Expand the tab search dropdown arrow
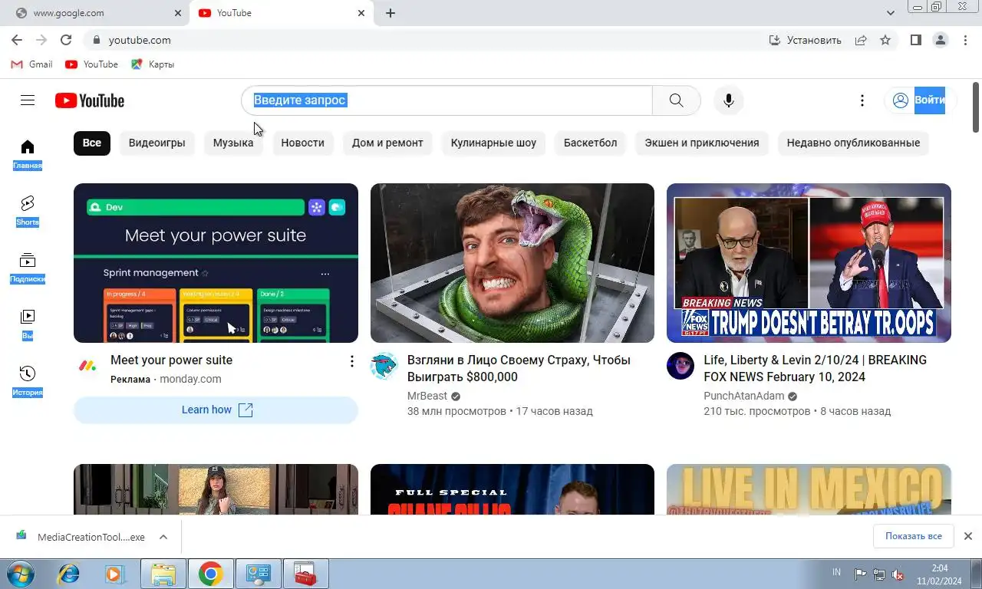This screenshot has width=982, height=589. tap(890, 13)
